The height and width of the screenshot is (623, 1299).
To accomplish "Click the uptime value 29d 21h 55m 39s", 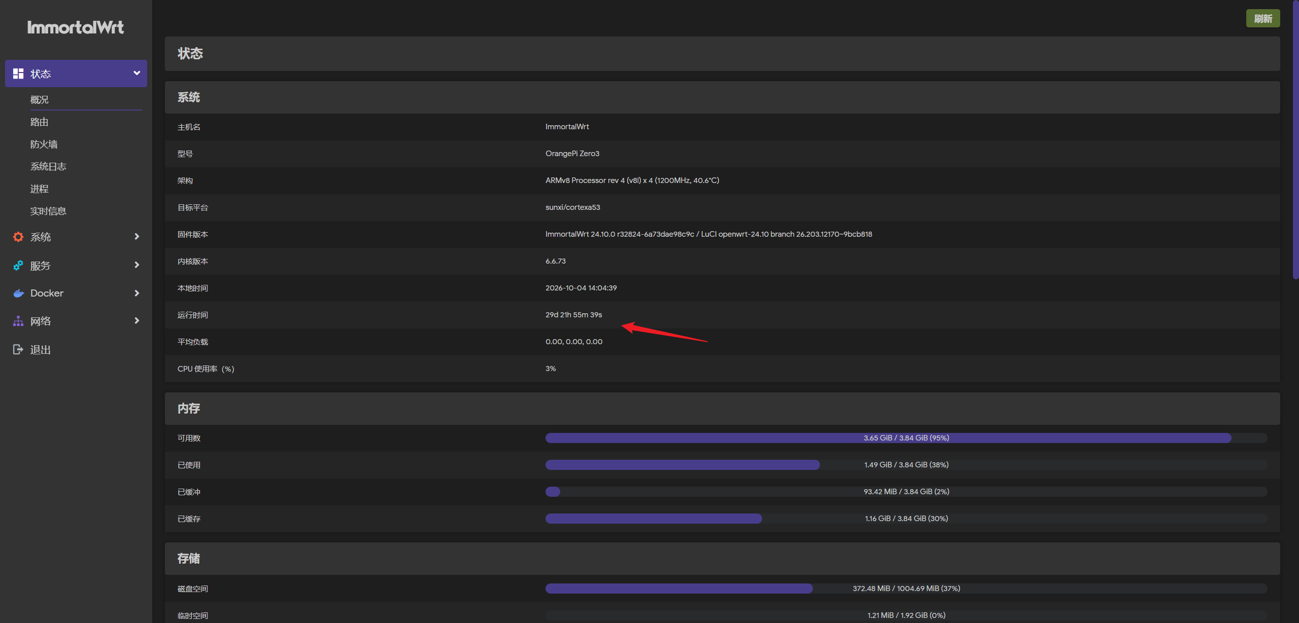I will [574, 315].
